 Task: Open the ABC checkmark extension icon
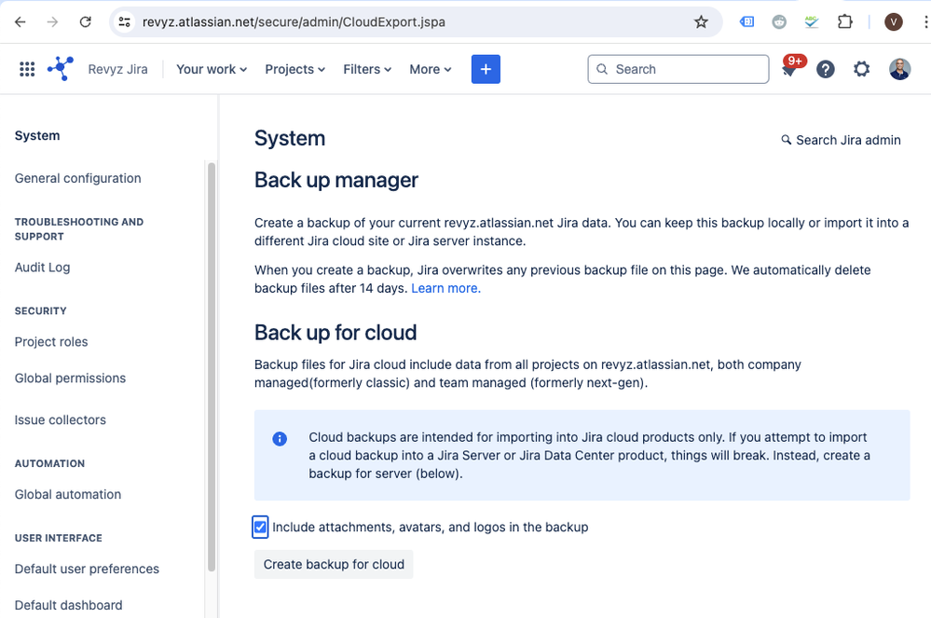[x=812, y=22]
